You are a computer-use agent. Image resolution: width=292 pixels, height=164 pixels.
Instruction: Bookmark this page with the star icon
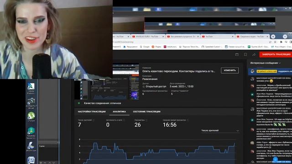click(275, 42)
